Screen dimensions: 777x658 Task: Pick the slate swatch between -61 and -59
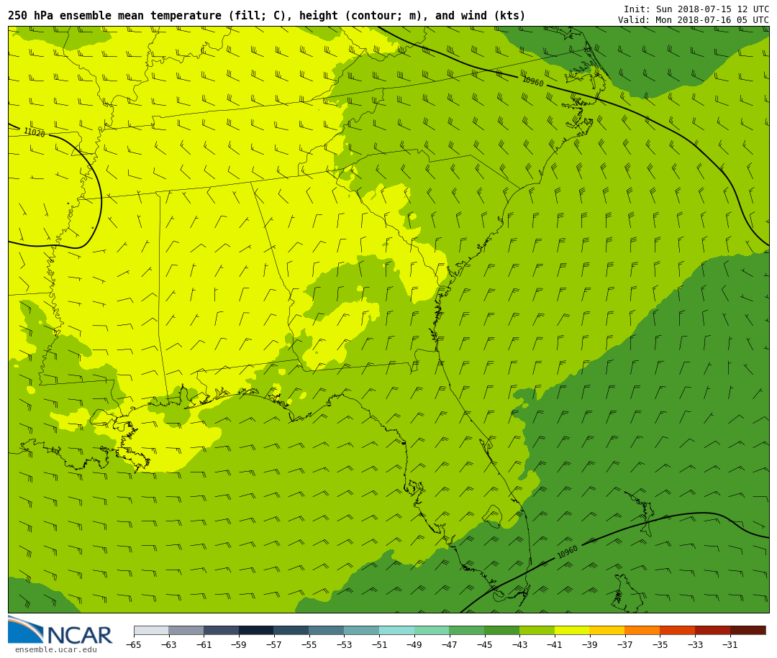[222, 630]
